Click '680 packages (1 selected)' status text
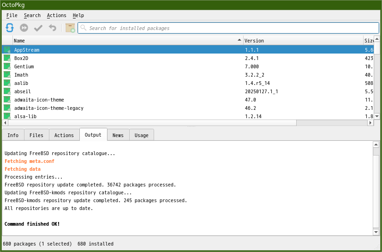 tap(37, 244)
